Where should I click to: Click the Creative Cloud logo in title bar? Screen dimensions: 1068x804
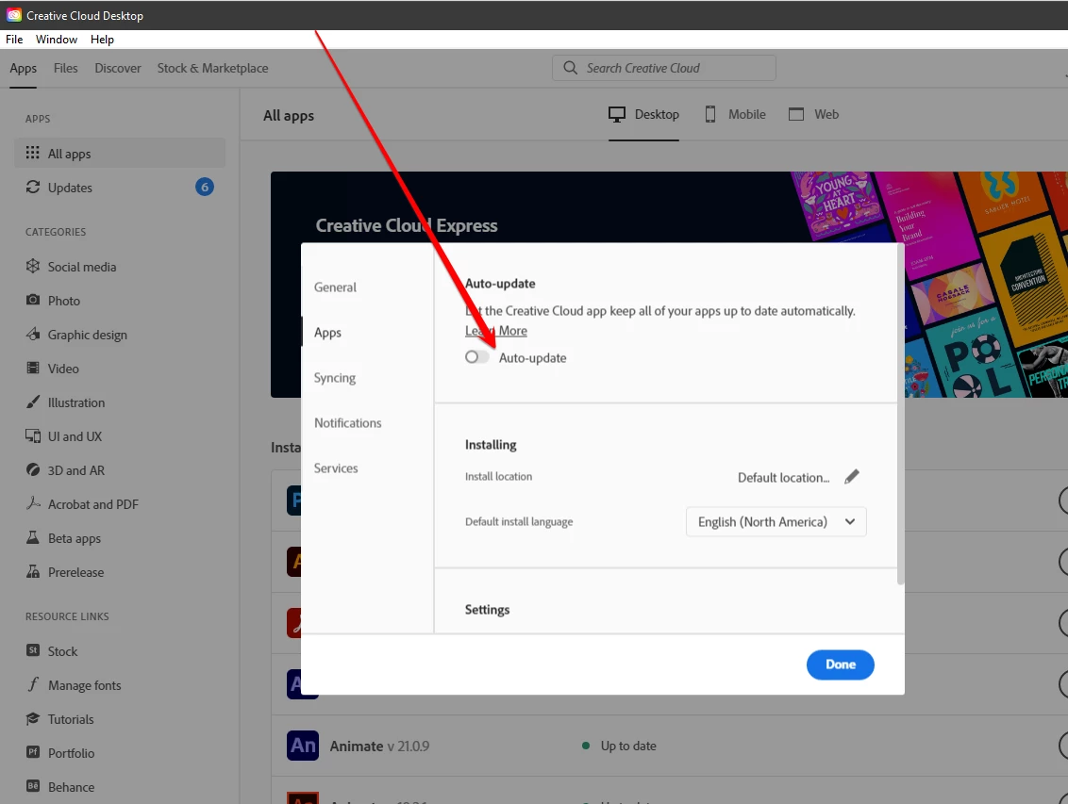(x=13, y=15)
